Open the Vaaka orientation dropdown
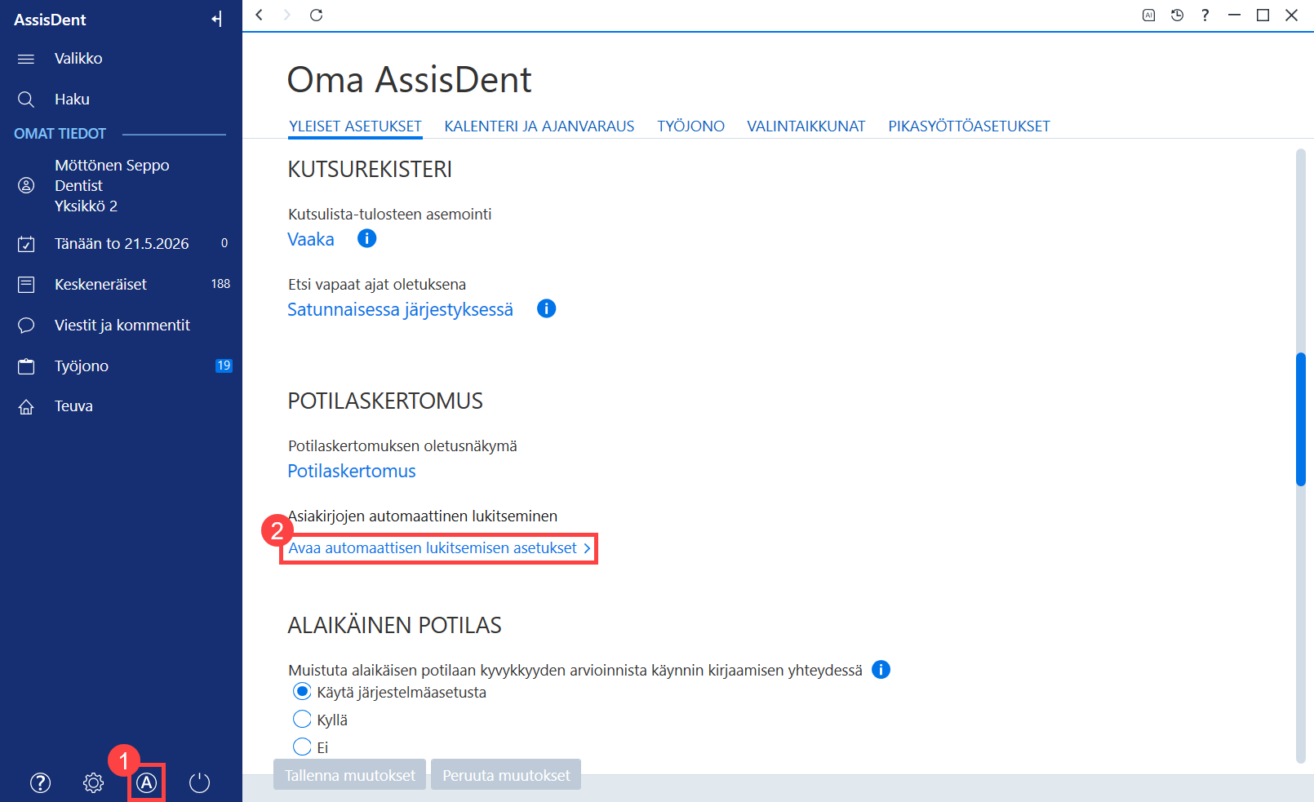Screen dimensions: 1314x802 pyautogui.click(x=311, y=239)
